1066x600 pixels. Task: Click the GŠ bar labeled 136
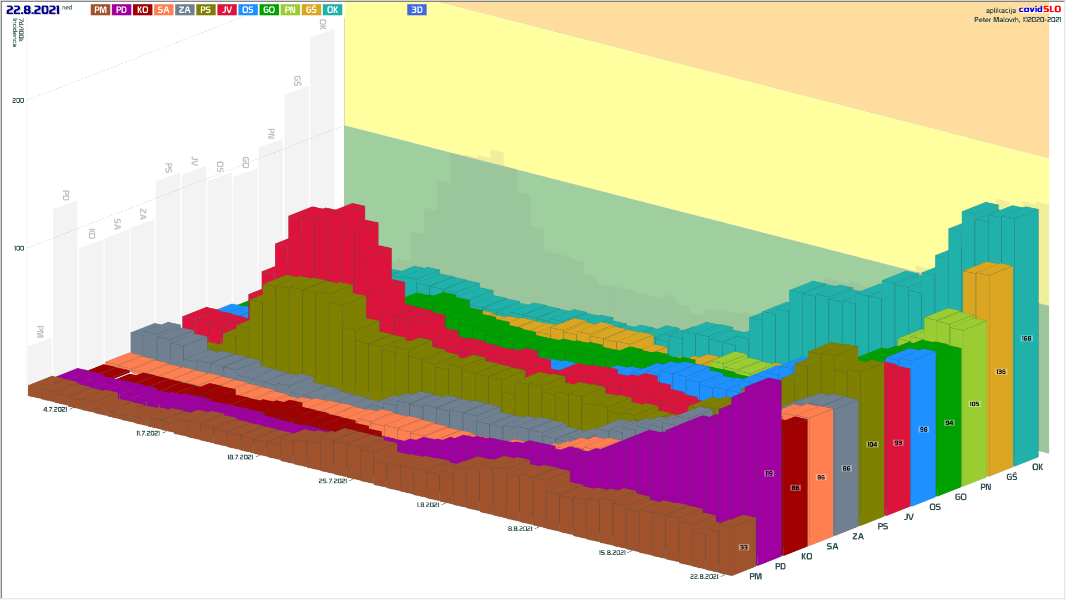pyautogui.click(x=1000, y=372)
